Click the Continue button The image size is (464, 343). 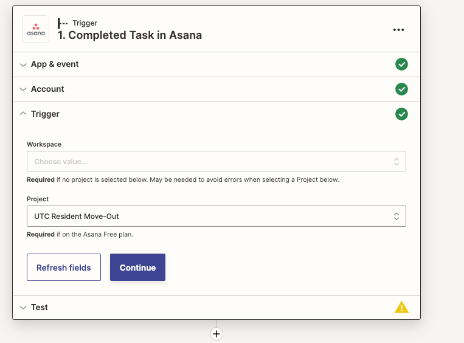pos(137,267)
